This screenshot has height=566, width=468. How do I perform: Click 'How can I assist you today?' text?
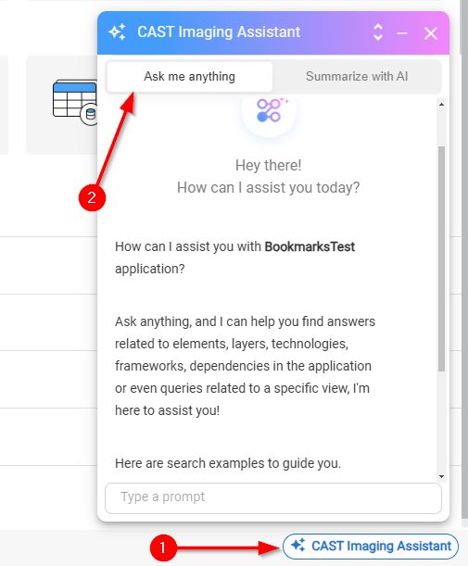(269, 188)
